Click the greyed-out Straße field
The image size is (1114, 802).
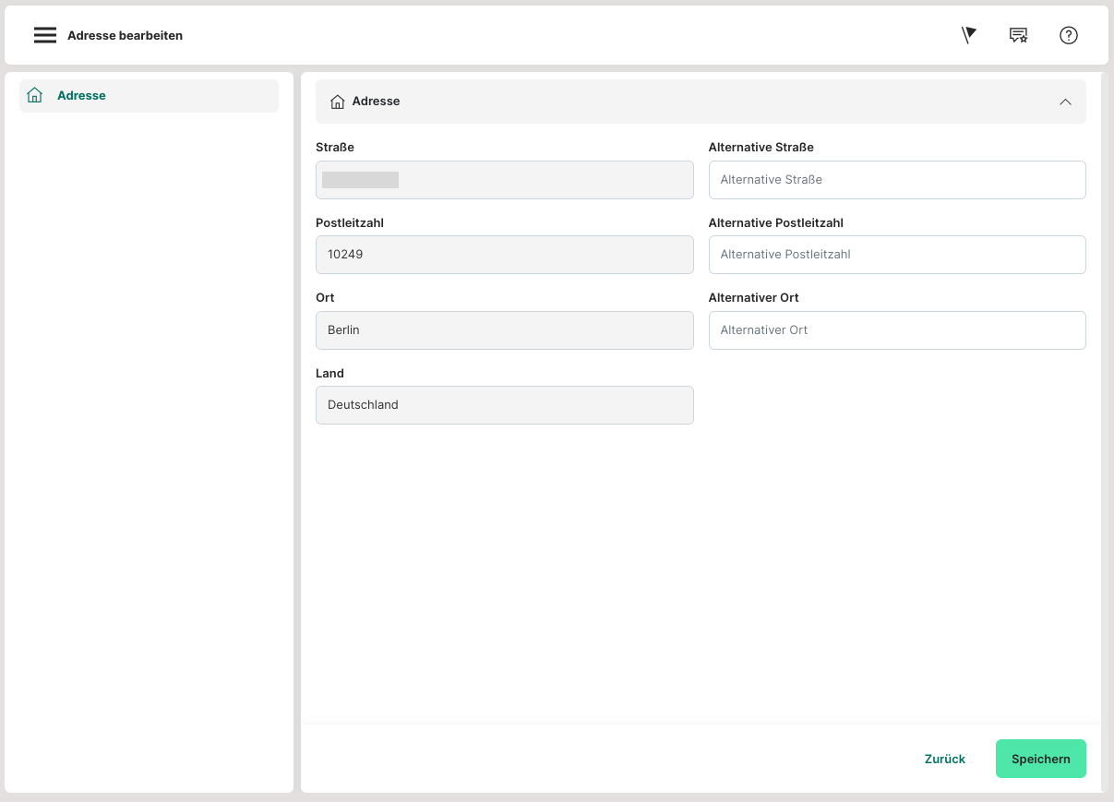504,180
